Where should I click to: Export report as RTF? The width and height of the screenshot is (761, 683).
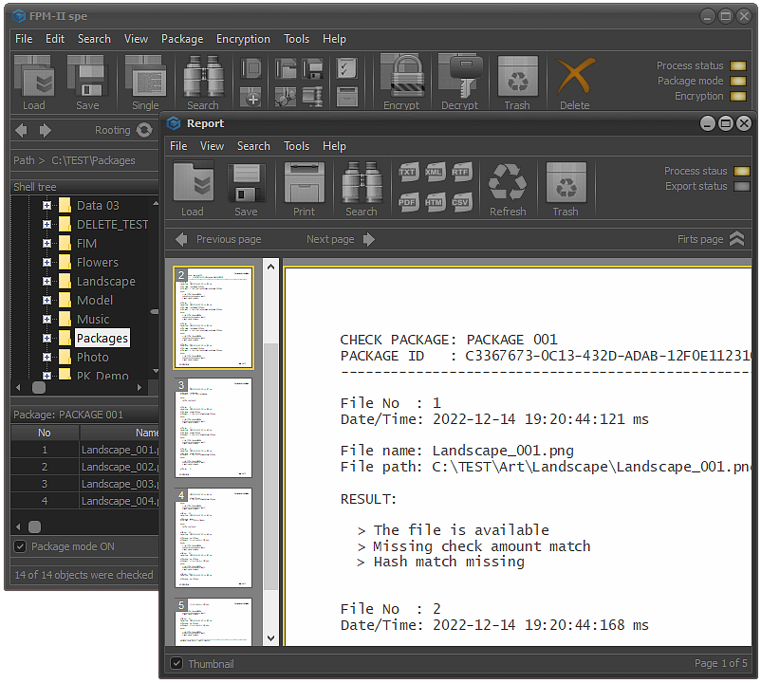(460, 173)
